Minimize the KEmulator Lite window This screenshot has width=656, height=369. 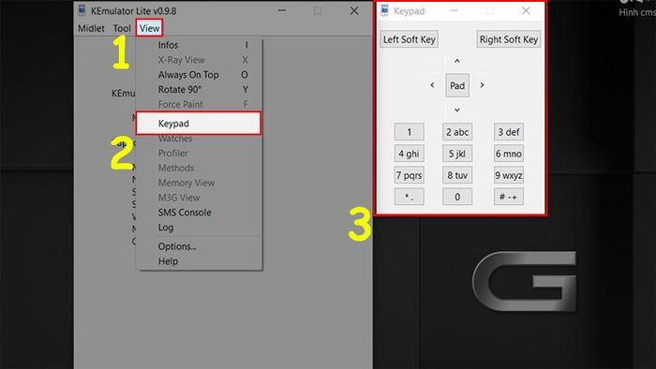282,10
